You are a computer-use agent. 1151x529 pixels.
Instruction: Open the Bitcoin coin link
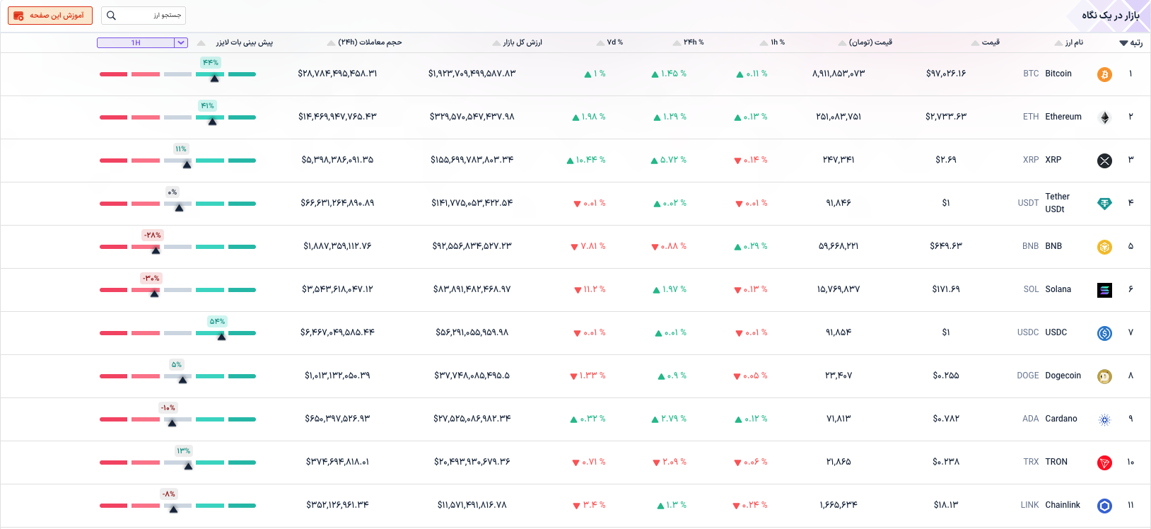click(1058, 74)
